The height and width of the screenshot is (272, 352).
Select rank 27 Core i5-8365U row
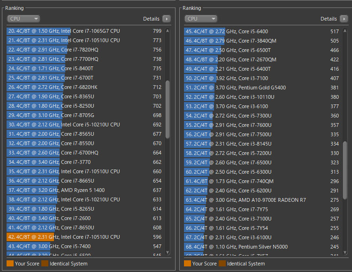pos(85,96)
